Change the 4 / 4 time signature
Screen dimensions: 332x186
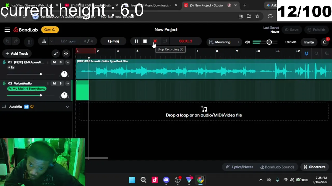88,41
